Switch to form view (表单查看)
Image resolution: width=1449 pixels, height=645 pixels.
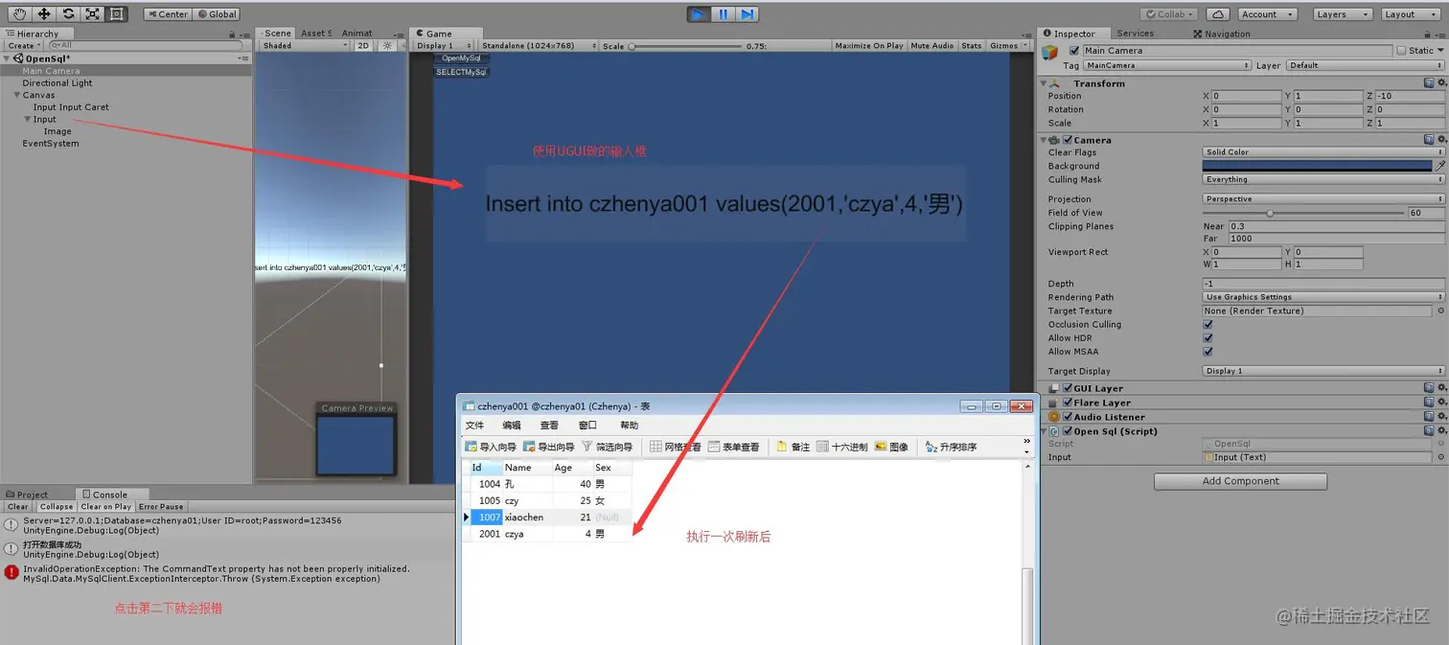[x=734, y=447]
